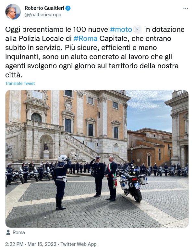Viewport: 194px width, 252px height.
Task: Open the Roberto Gualtieri display name
Action: pos(44,8)
